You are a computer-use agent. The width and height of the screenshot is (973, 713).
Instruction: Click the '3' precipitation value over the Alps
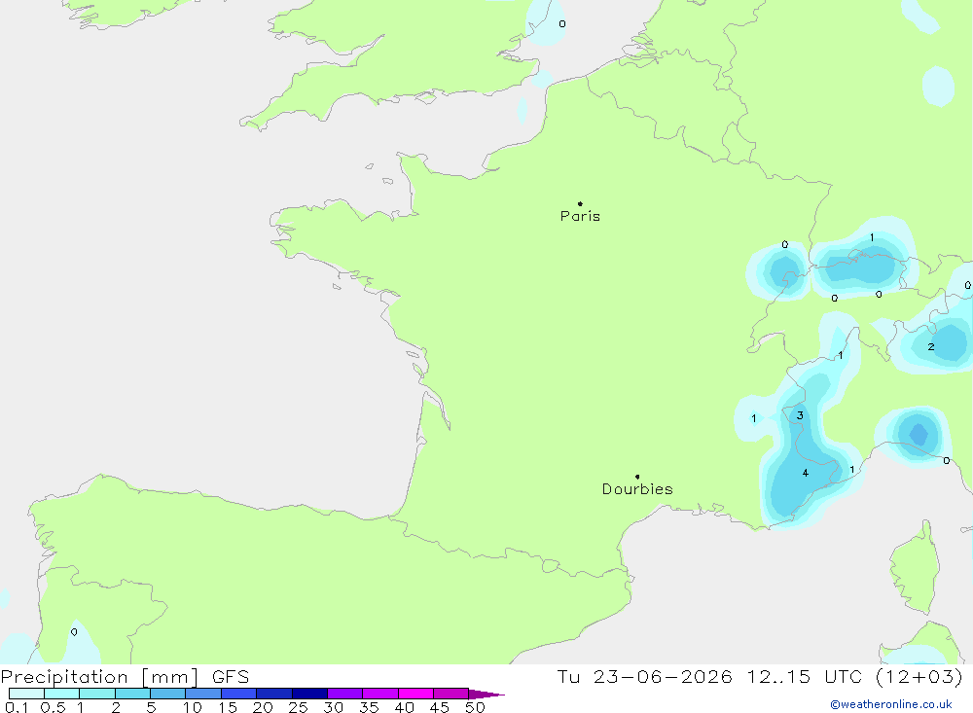coord(800,415)
